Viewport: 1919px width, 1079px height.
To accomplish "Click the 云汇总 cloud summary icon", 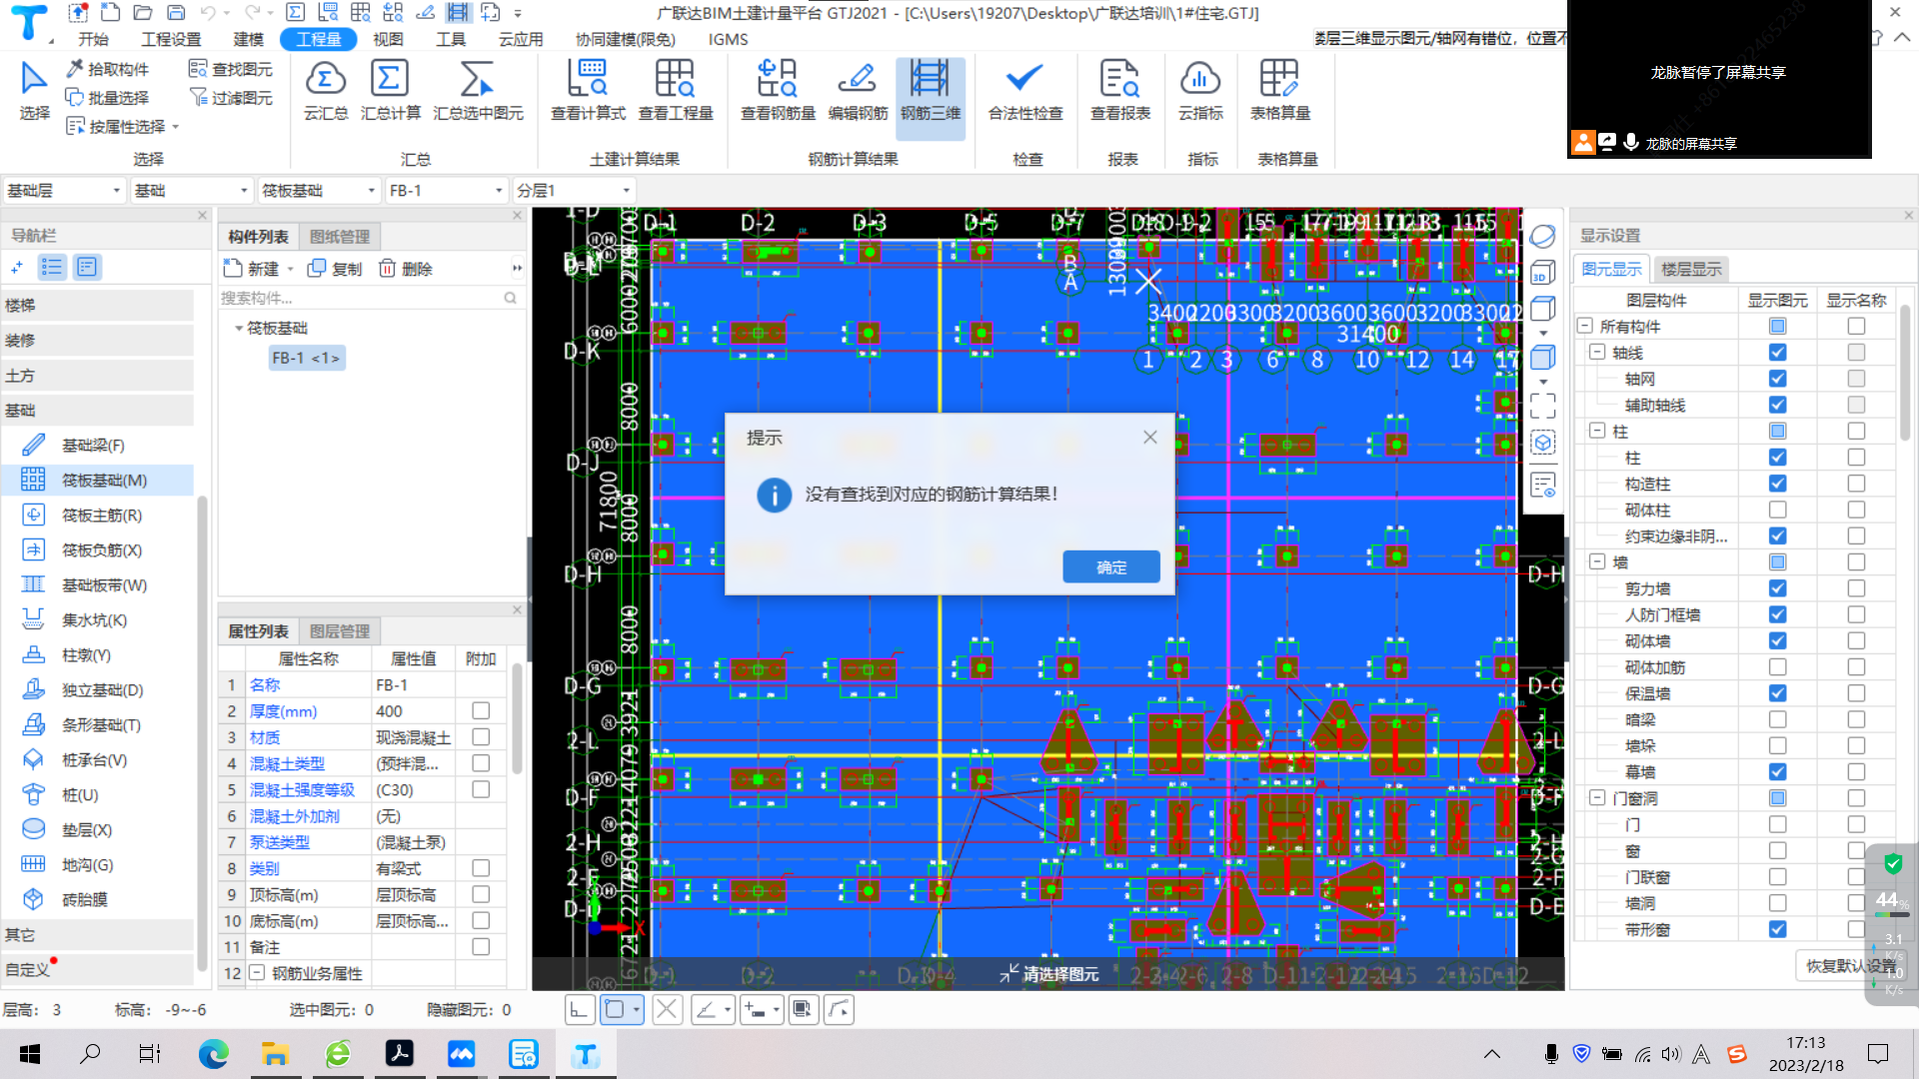I will [326, 90].
